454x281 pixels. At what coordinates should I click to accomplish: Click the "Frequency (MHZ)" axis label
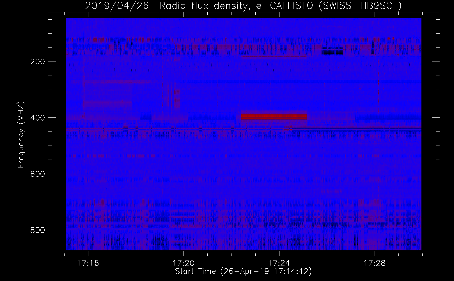pos(21,135)
